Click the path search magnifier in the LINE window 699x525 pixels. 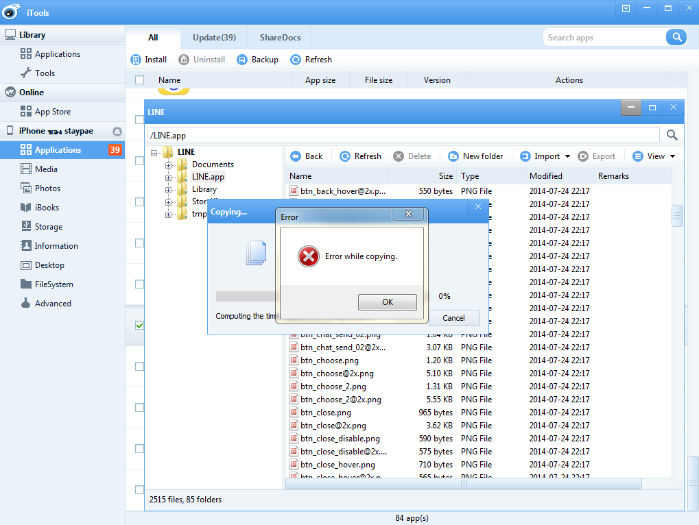(x=672, y=135)
